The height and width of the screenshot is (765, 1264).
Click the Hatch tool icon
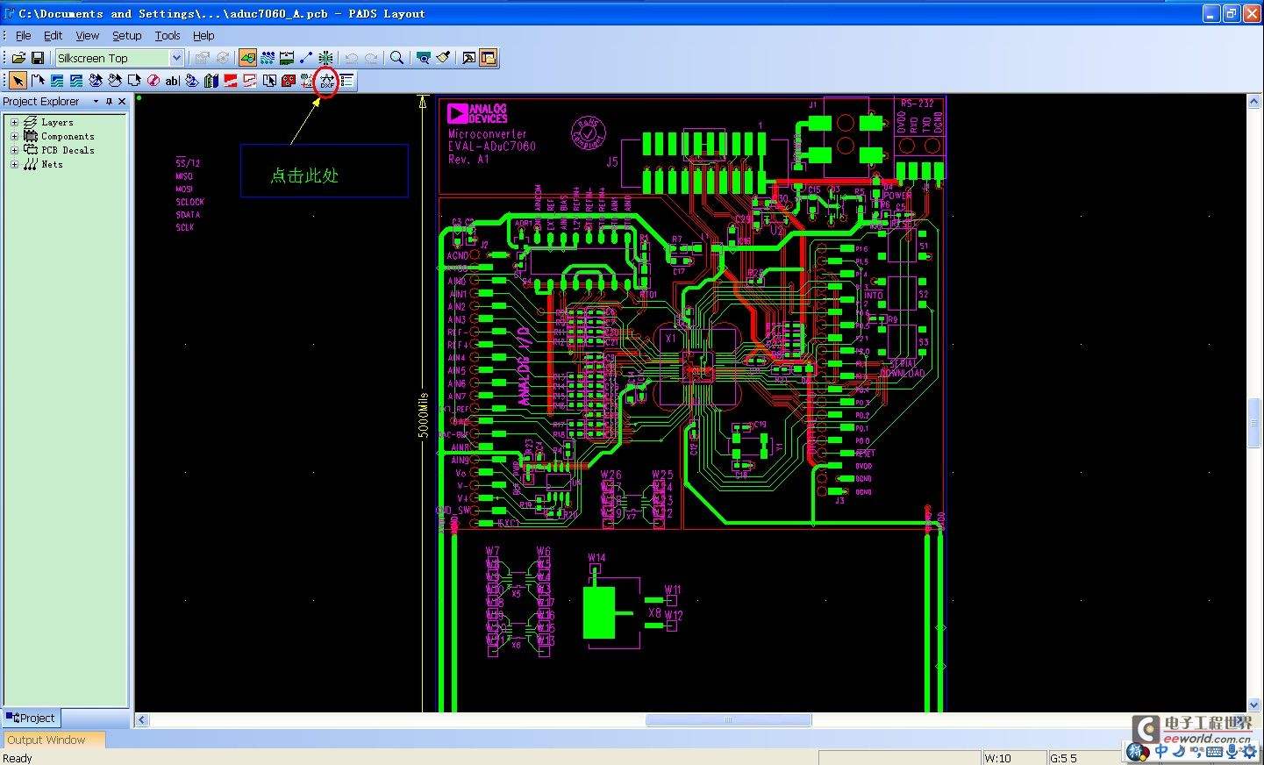(x=289, y=81)
